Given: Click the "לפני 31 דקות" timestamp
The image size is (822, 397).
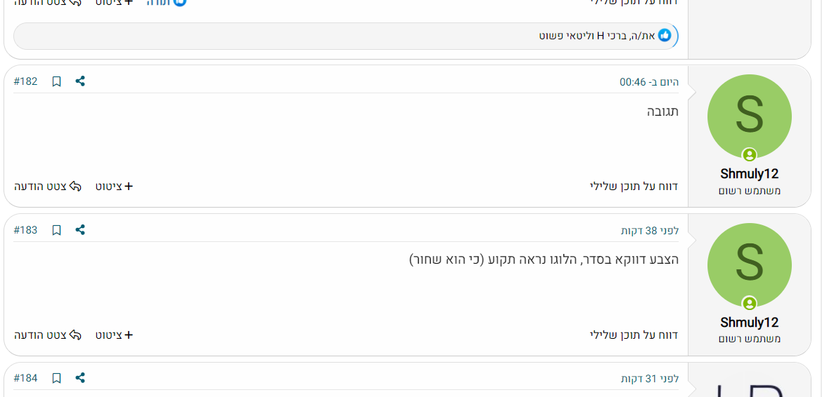Looking at the screenshot, I should tap(650, 379).
